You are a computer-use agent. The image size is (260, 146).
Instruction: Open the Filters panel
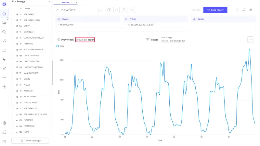pos(152,40)
